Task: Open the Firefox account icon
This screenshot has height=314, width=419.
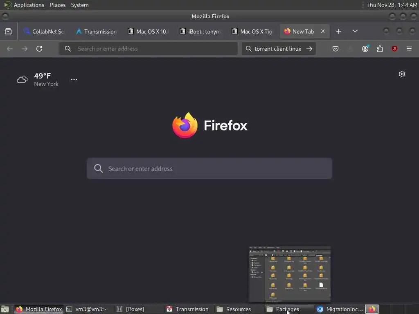Action: 365,49
